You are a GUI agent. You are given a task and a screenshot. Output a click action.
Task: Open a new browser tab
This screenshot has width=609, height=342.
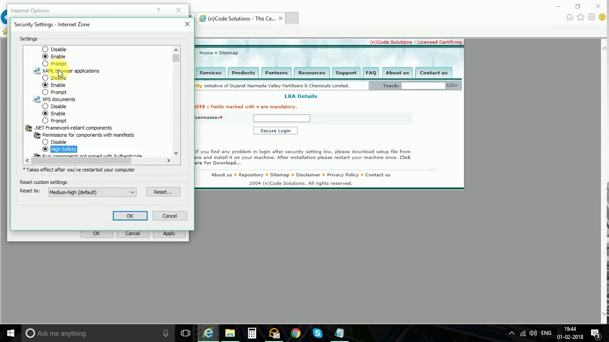click(292, 19)
